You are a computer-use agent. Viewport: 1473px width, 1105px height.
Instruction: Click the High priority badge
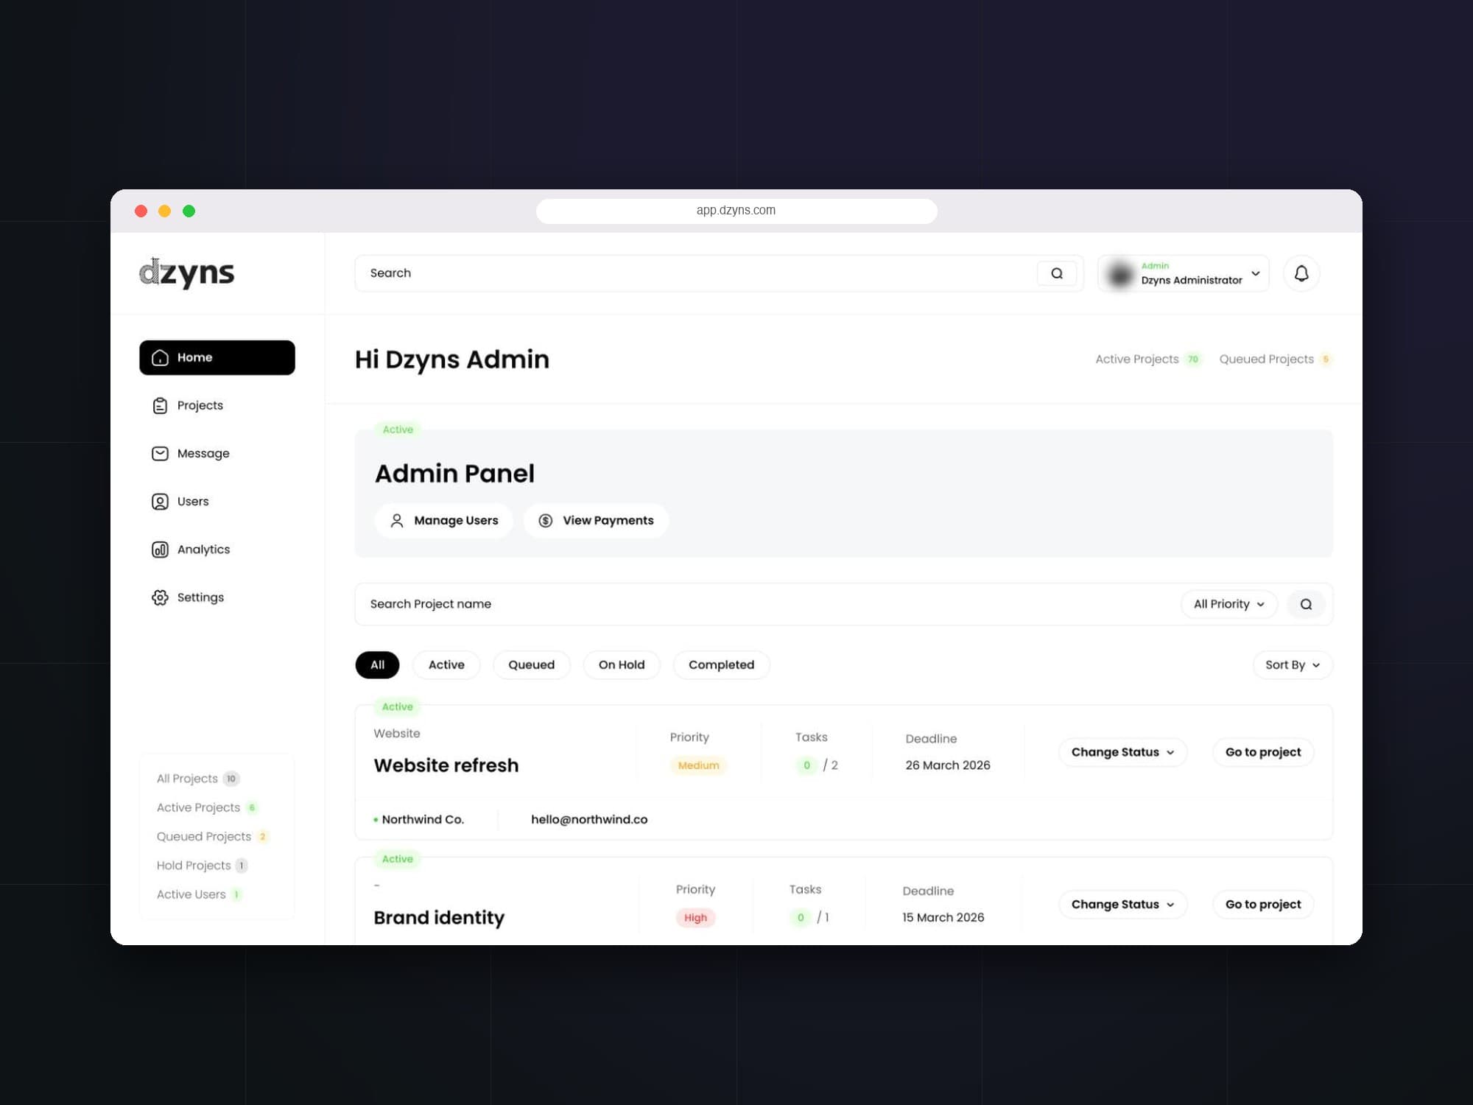(x=695, y=918)
